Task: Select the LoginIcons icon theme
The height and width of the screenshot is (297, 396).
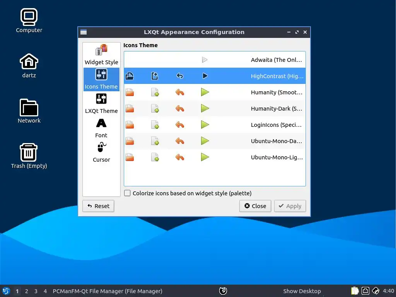Action: click(215, 125)
